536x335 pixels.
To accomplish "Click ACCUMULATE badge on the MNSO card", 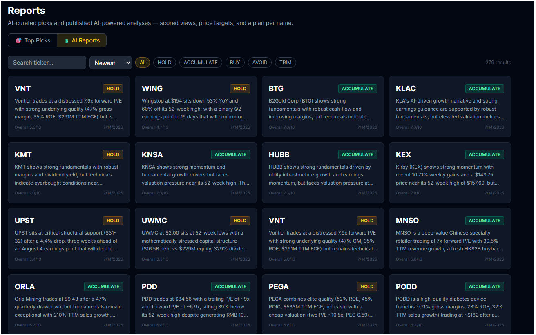I will coord(485,221).
